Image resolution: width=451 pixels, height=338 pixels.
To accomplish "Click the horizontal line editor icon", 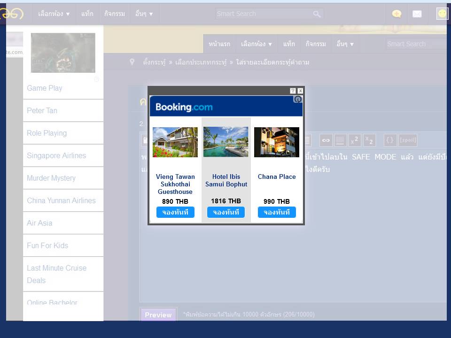I will pyautogui.click(x=340, y=140).
